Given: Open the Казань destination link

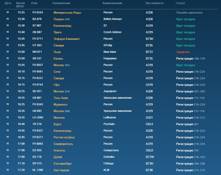Looking at the screenshot, I should tap(58, 59).
